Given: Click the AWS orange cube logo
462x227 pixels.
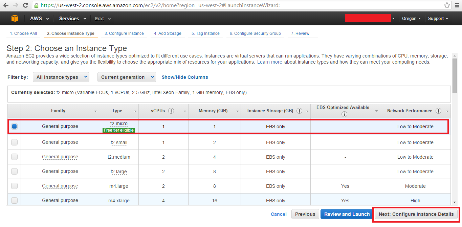Looking at the screenshot, I should 15,19.
